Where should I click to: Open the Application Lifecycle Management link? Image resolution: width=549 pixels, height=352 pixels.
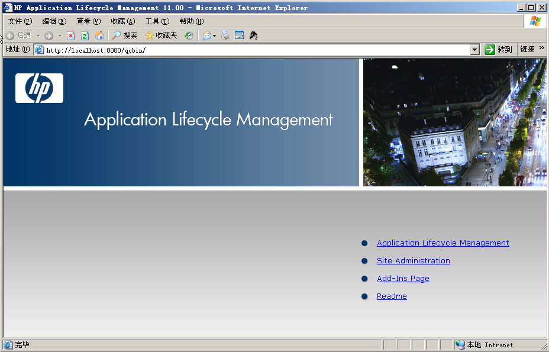tap(443, 243)
